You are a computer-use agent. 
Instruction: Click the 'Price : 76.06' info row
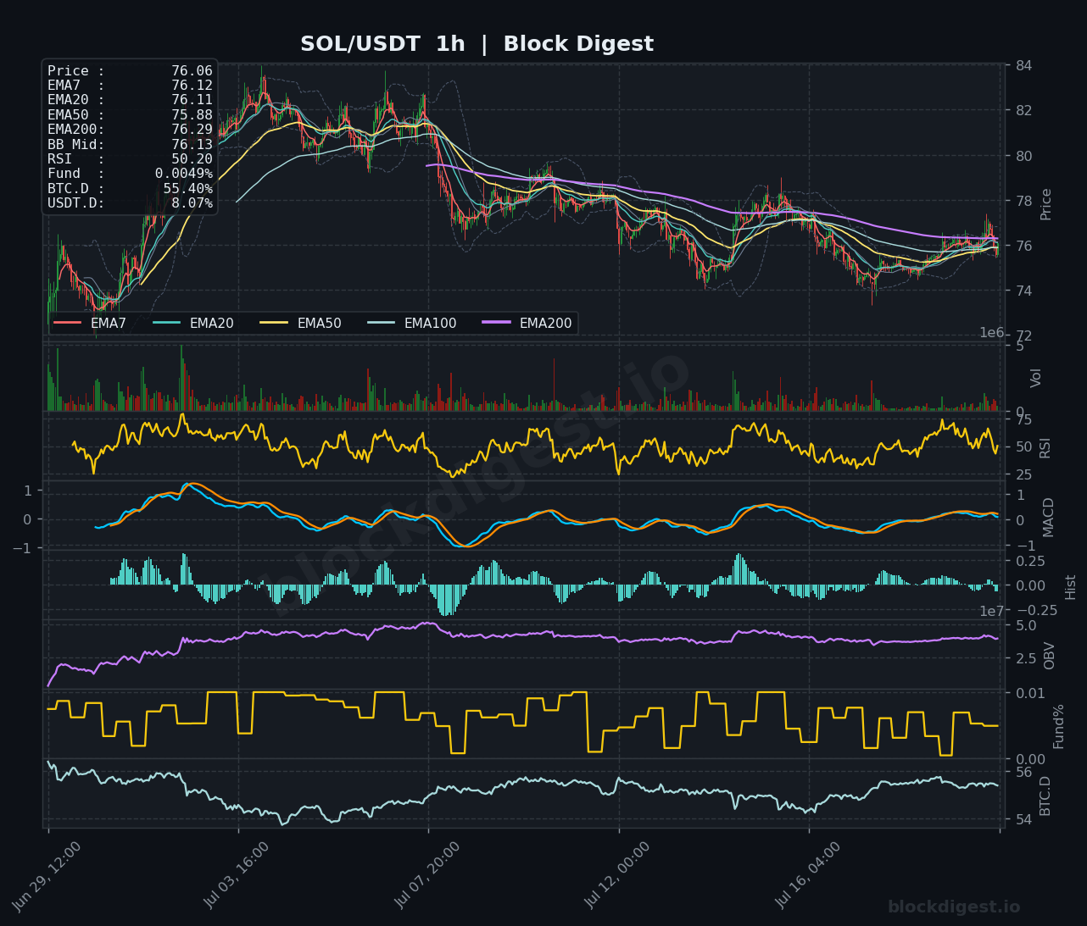coord(130,71)
